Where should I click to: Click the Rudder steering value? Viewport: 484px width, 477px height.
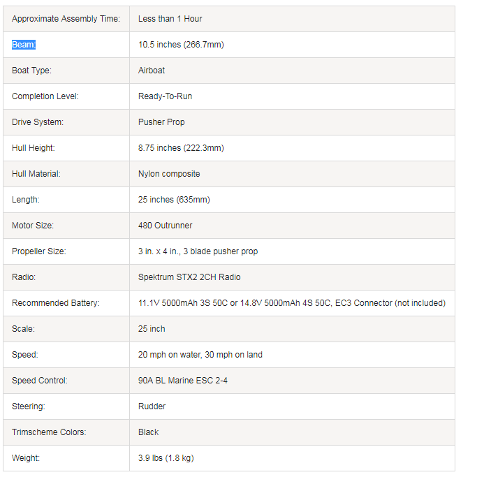(152, 406)
